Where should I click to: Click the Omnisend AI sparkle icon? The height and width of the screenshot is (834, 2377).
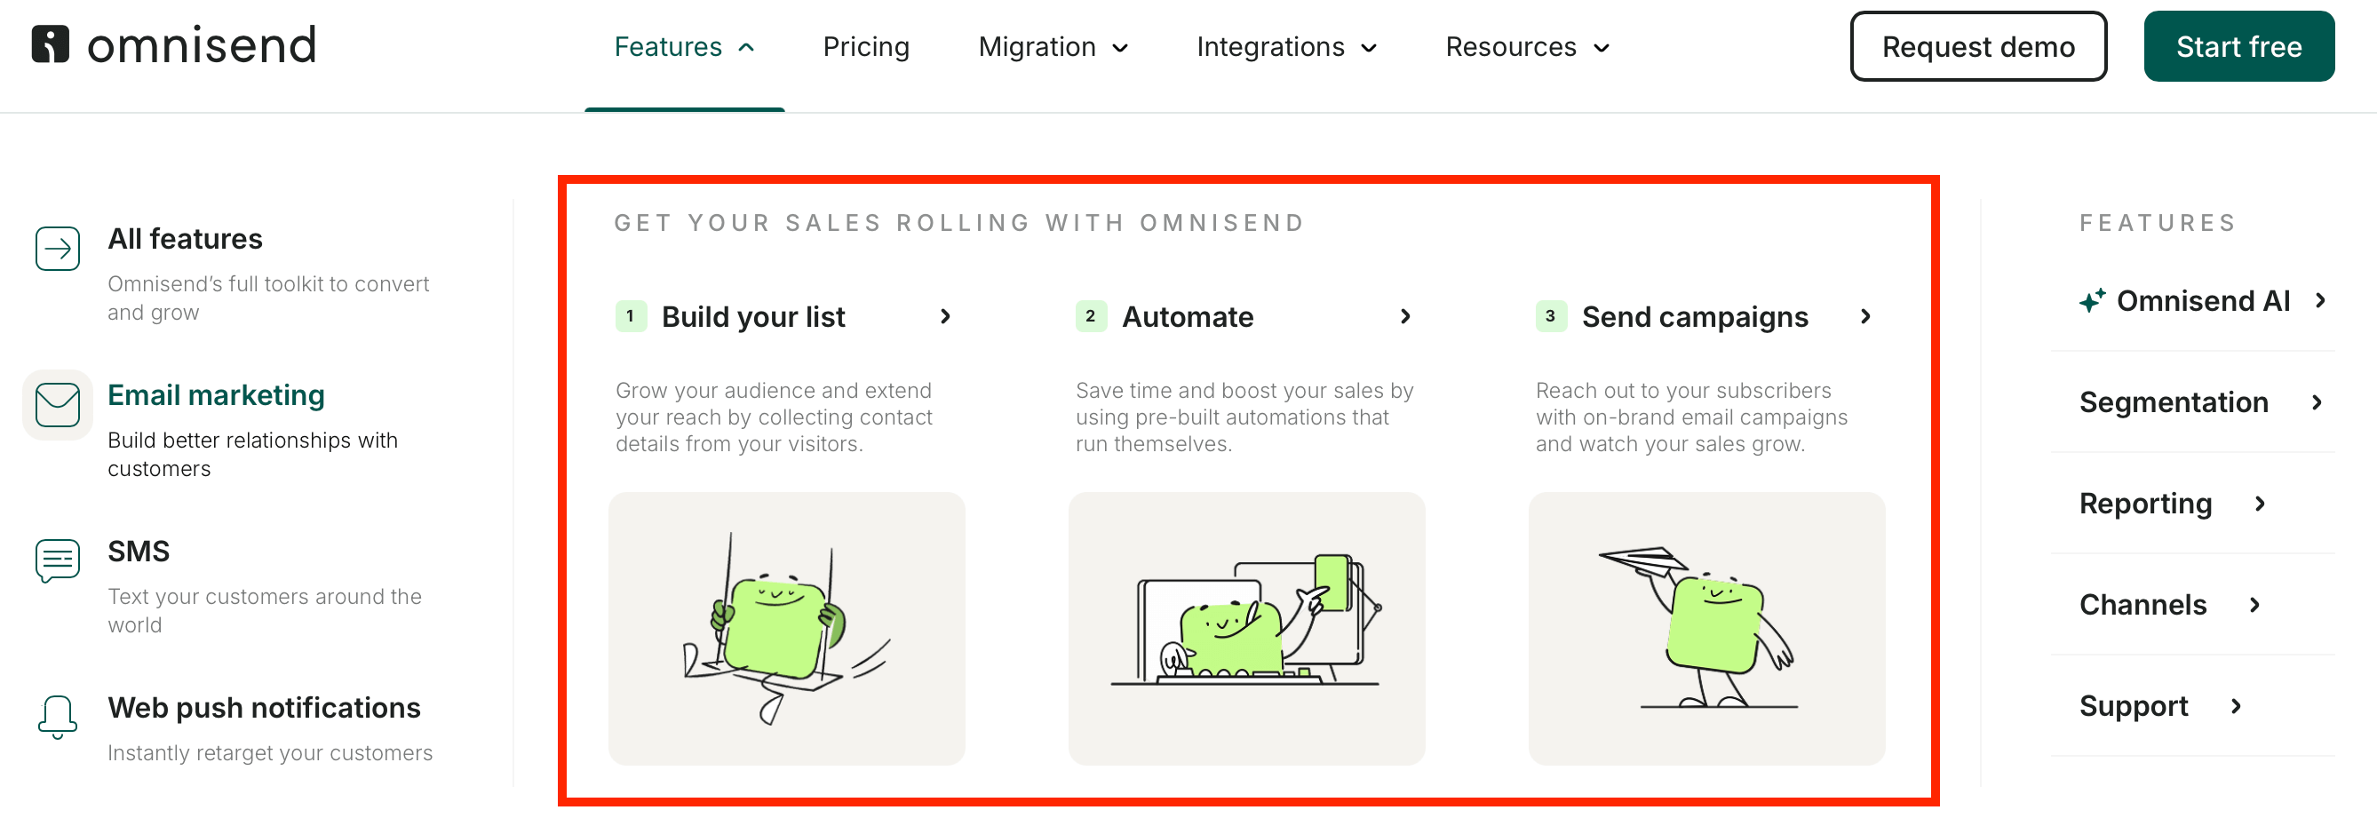(2093, 298)
